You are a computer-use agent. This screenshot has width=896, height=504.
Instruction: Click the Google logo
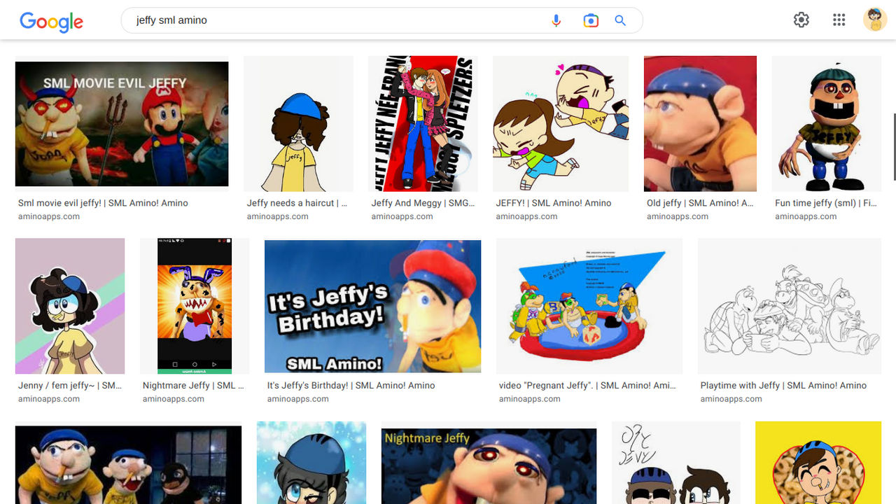point(51,21)
